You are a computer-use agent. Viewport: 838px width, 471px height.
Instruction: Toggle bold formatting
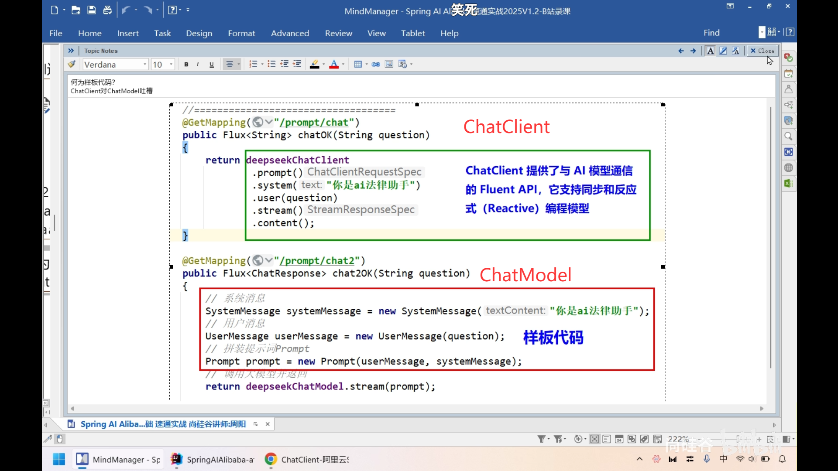186,65
